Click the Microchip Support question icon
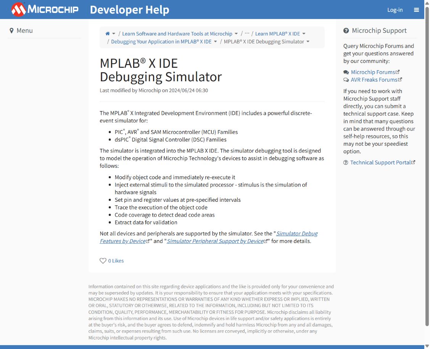Viewport: 430px width, 349px height. (346, 31)
